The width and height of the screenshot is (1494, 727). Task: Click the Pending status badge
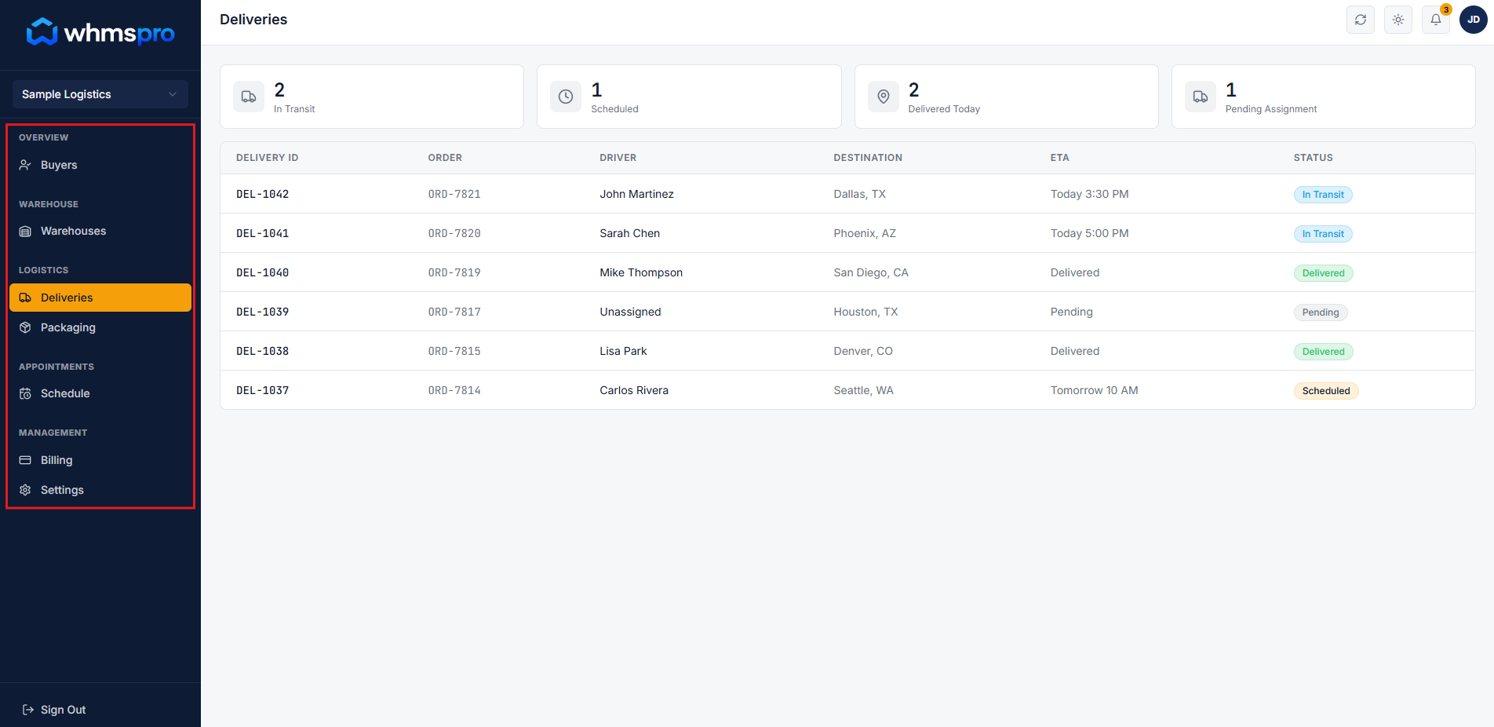[1321, 312]
